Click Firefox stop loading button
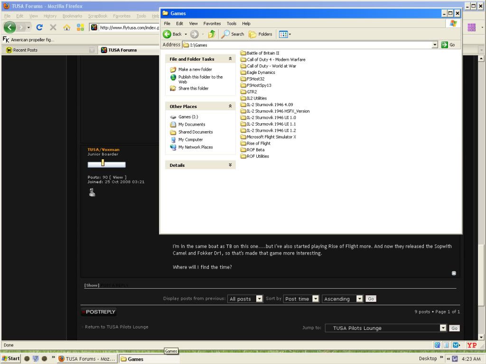 pos(53,27)
